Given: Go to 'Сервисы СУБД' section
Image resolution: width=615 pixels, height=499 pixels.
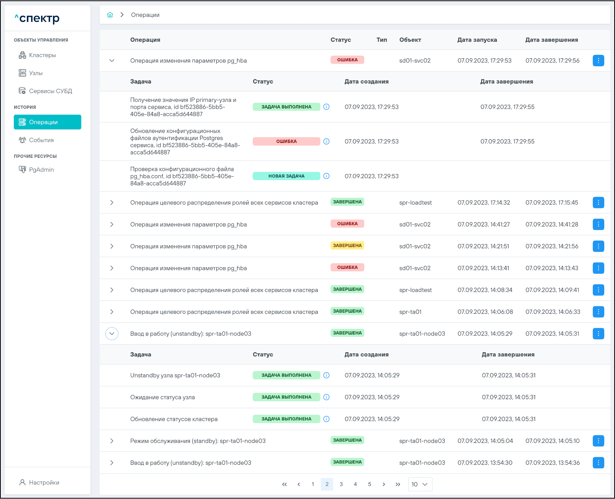Looking at the screenshot, I should coord(50,91).
